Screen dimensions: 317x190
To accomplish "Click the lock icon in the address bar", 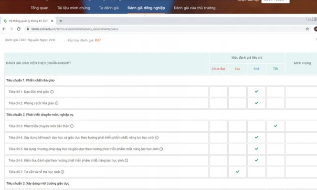I will 28,29.
